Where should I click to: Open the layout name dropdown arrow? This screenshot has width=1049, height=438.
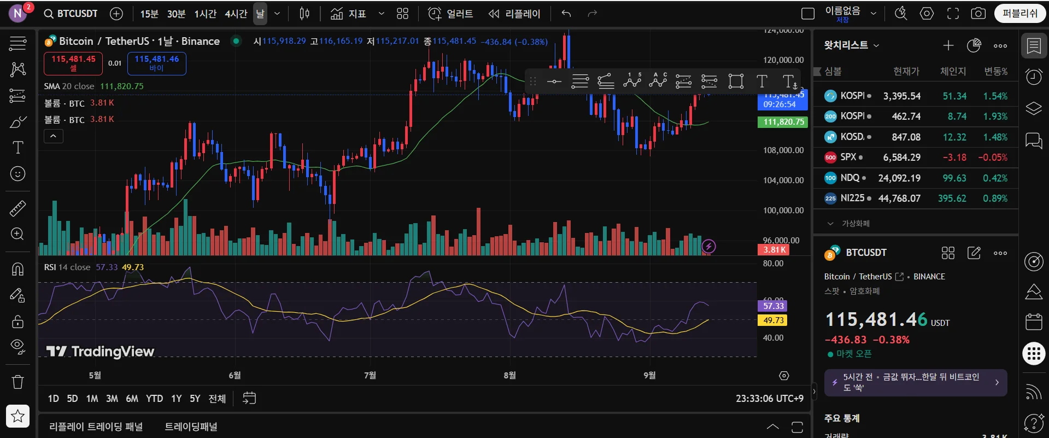[874, 14]
